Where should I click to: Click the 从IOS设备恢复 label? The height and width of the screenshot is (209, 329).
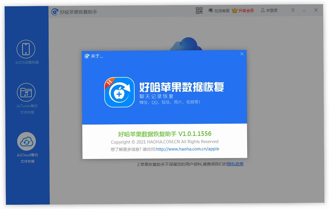tap(27, 62)
